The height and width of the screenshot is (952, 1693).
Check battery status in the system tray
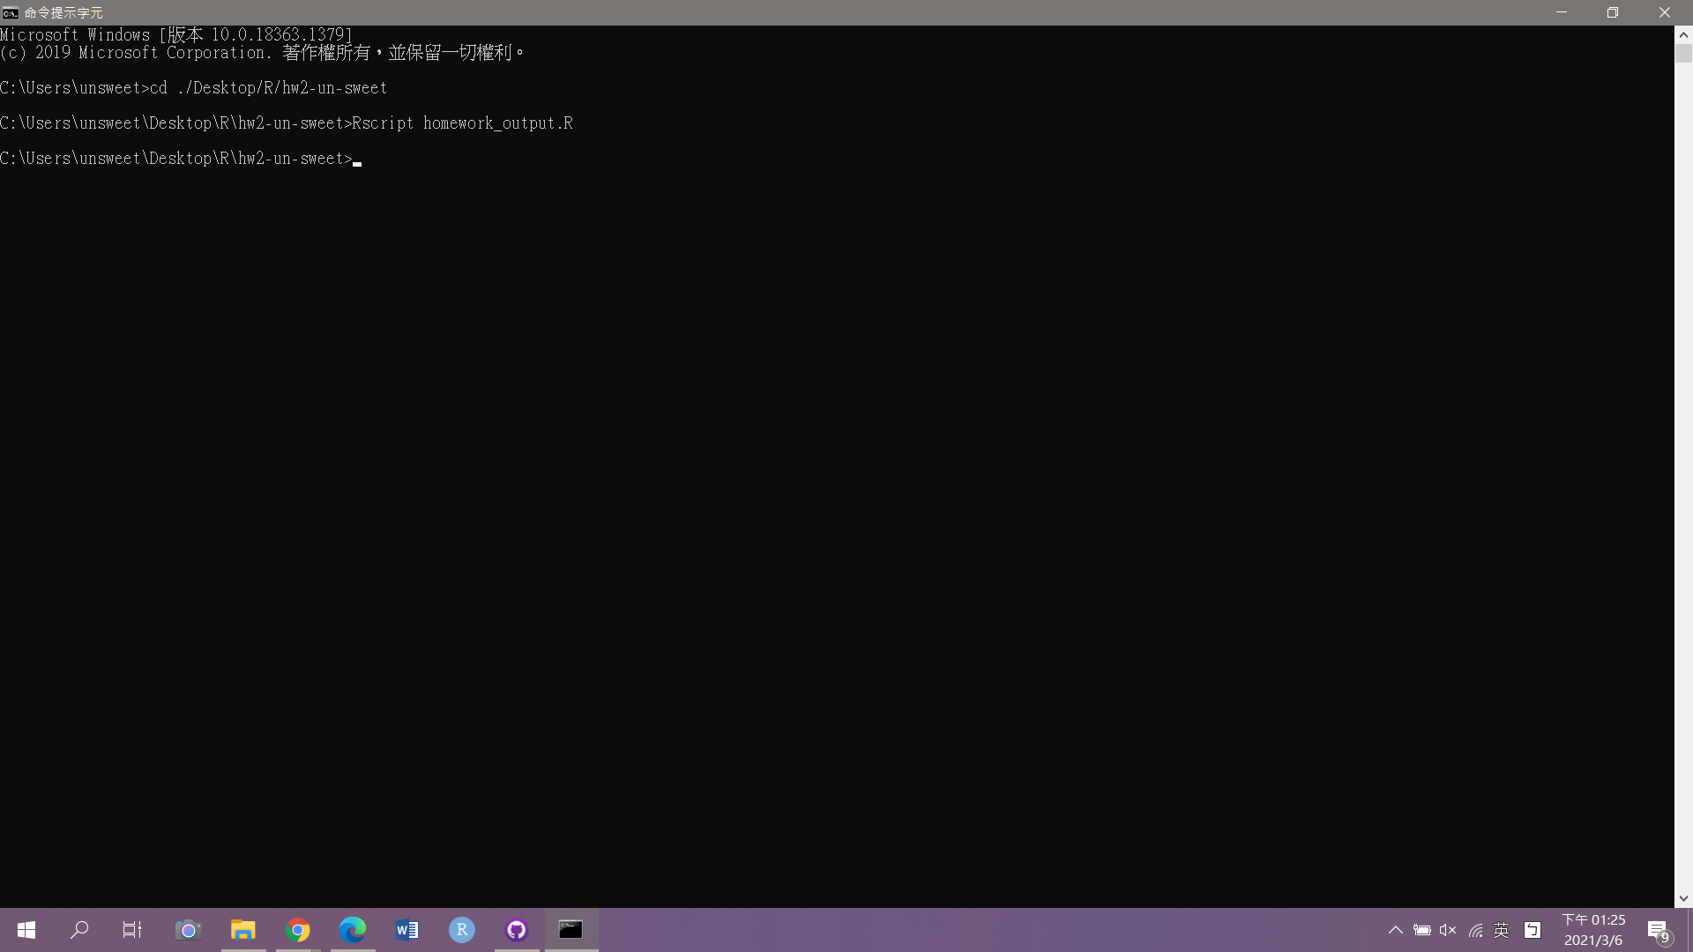tap(1422, 930)
